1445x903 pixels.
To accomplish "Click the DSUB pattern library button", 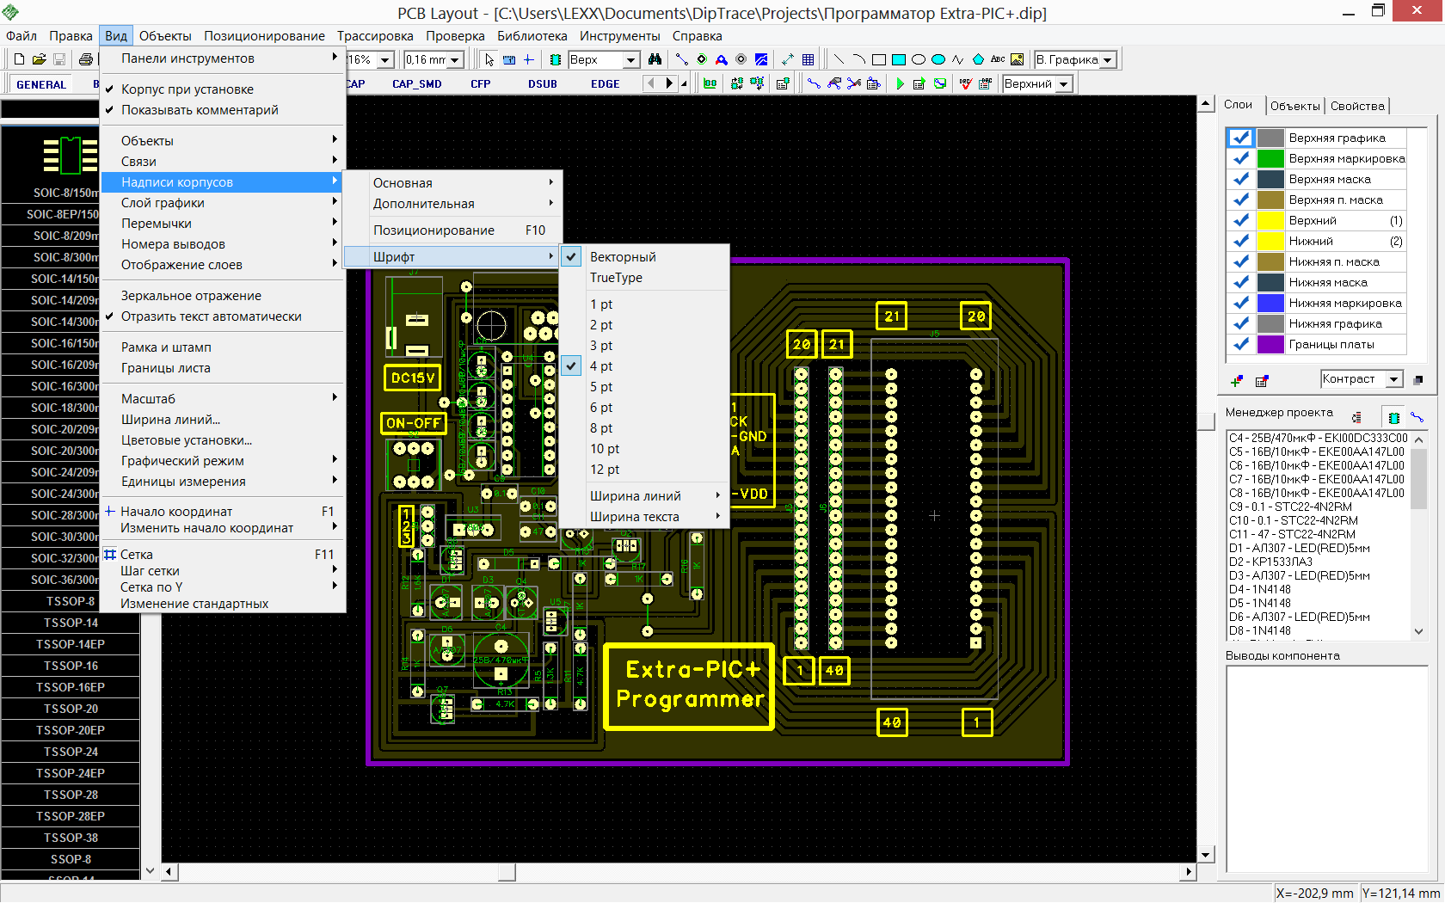I will pos(543,83).
